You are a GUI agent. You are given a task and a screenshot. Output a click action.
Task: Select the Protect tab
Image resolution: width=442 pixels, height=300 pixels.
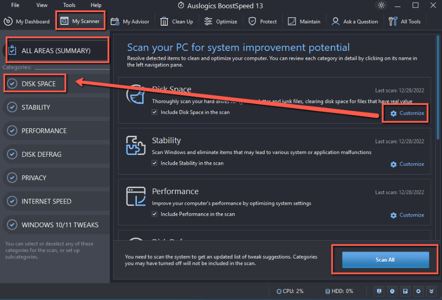point(263,21)
